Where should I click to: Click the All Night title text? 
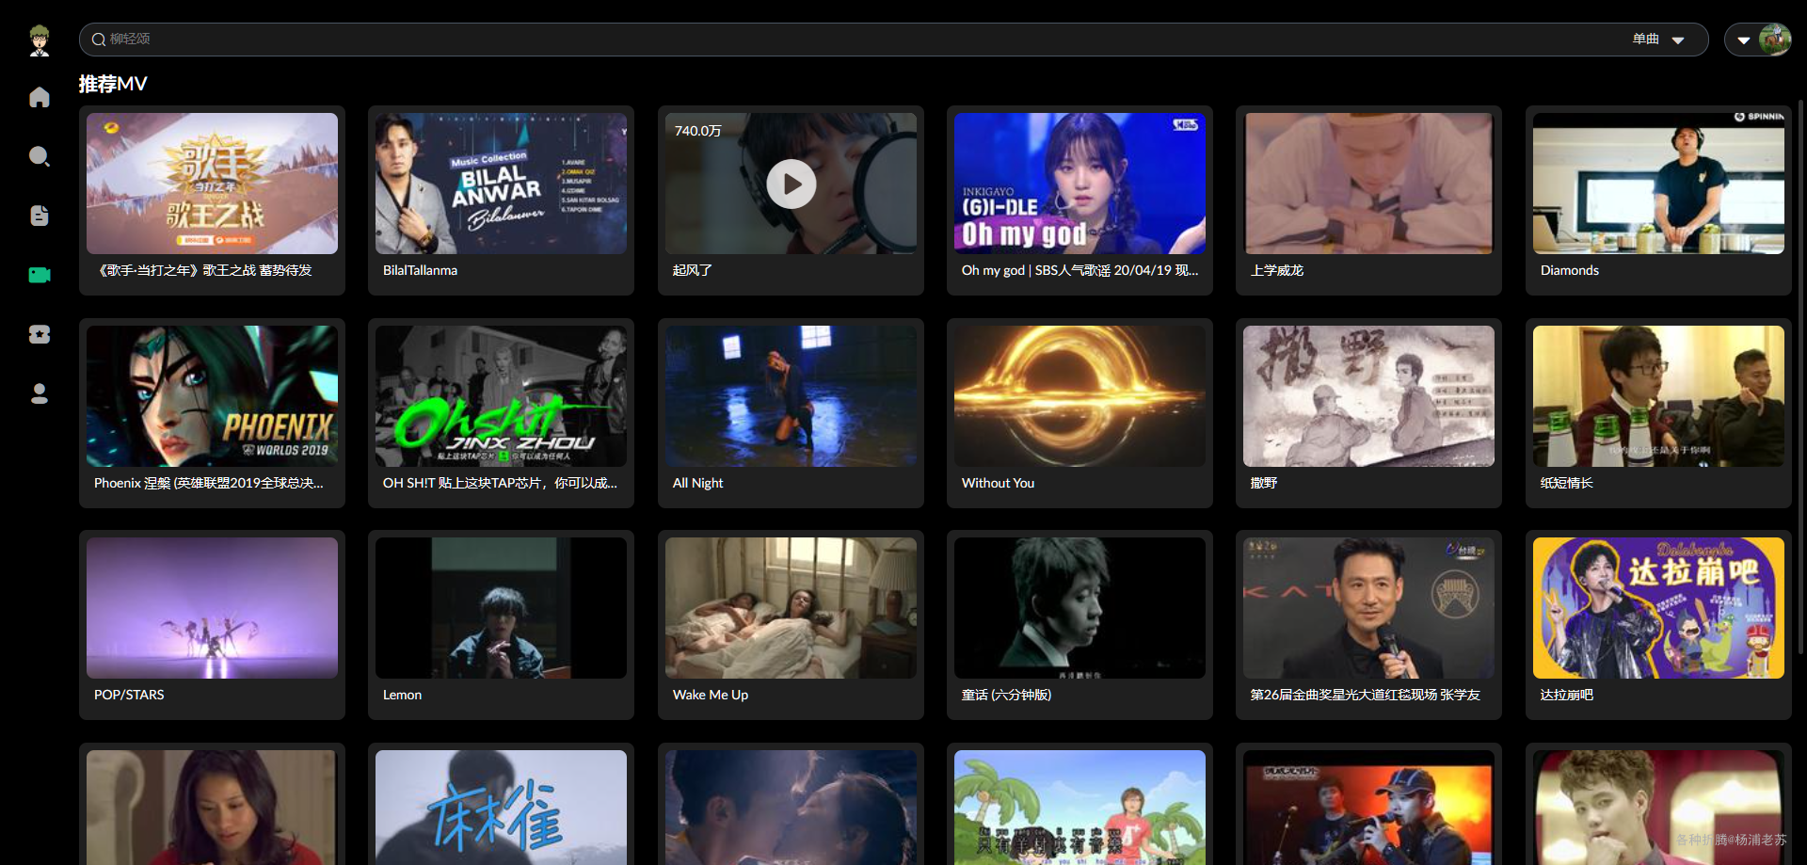pos(697,483)
